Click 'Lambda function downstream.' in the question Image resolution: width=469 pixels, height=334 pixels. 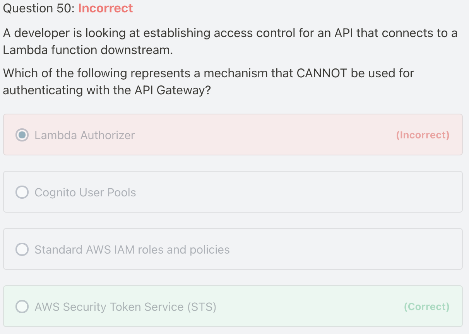pos(88,50)
